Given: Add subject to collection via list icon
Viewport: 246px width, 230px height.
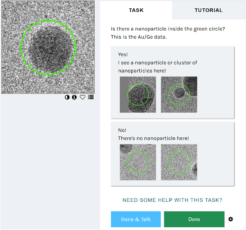Looking at the screenshot, I should (x=91, y=97).
